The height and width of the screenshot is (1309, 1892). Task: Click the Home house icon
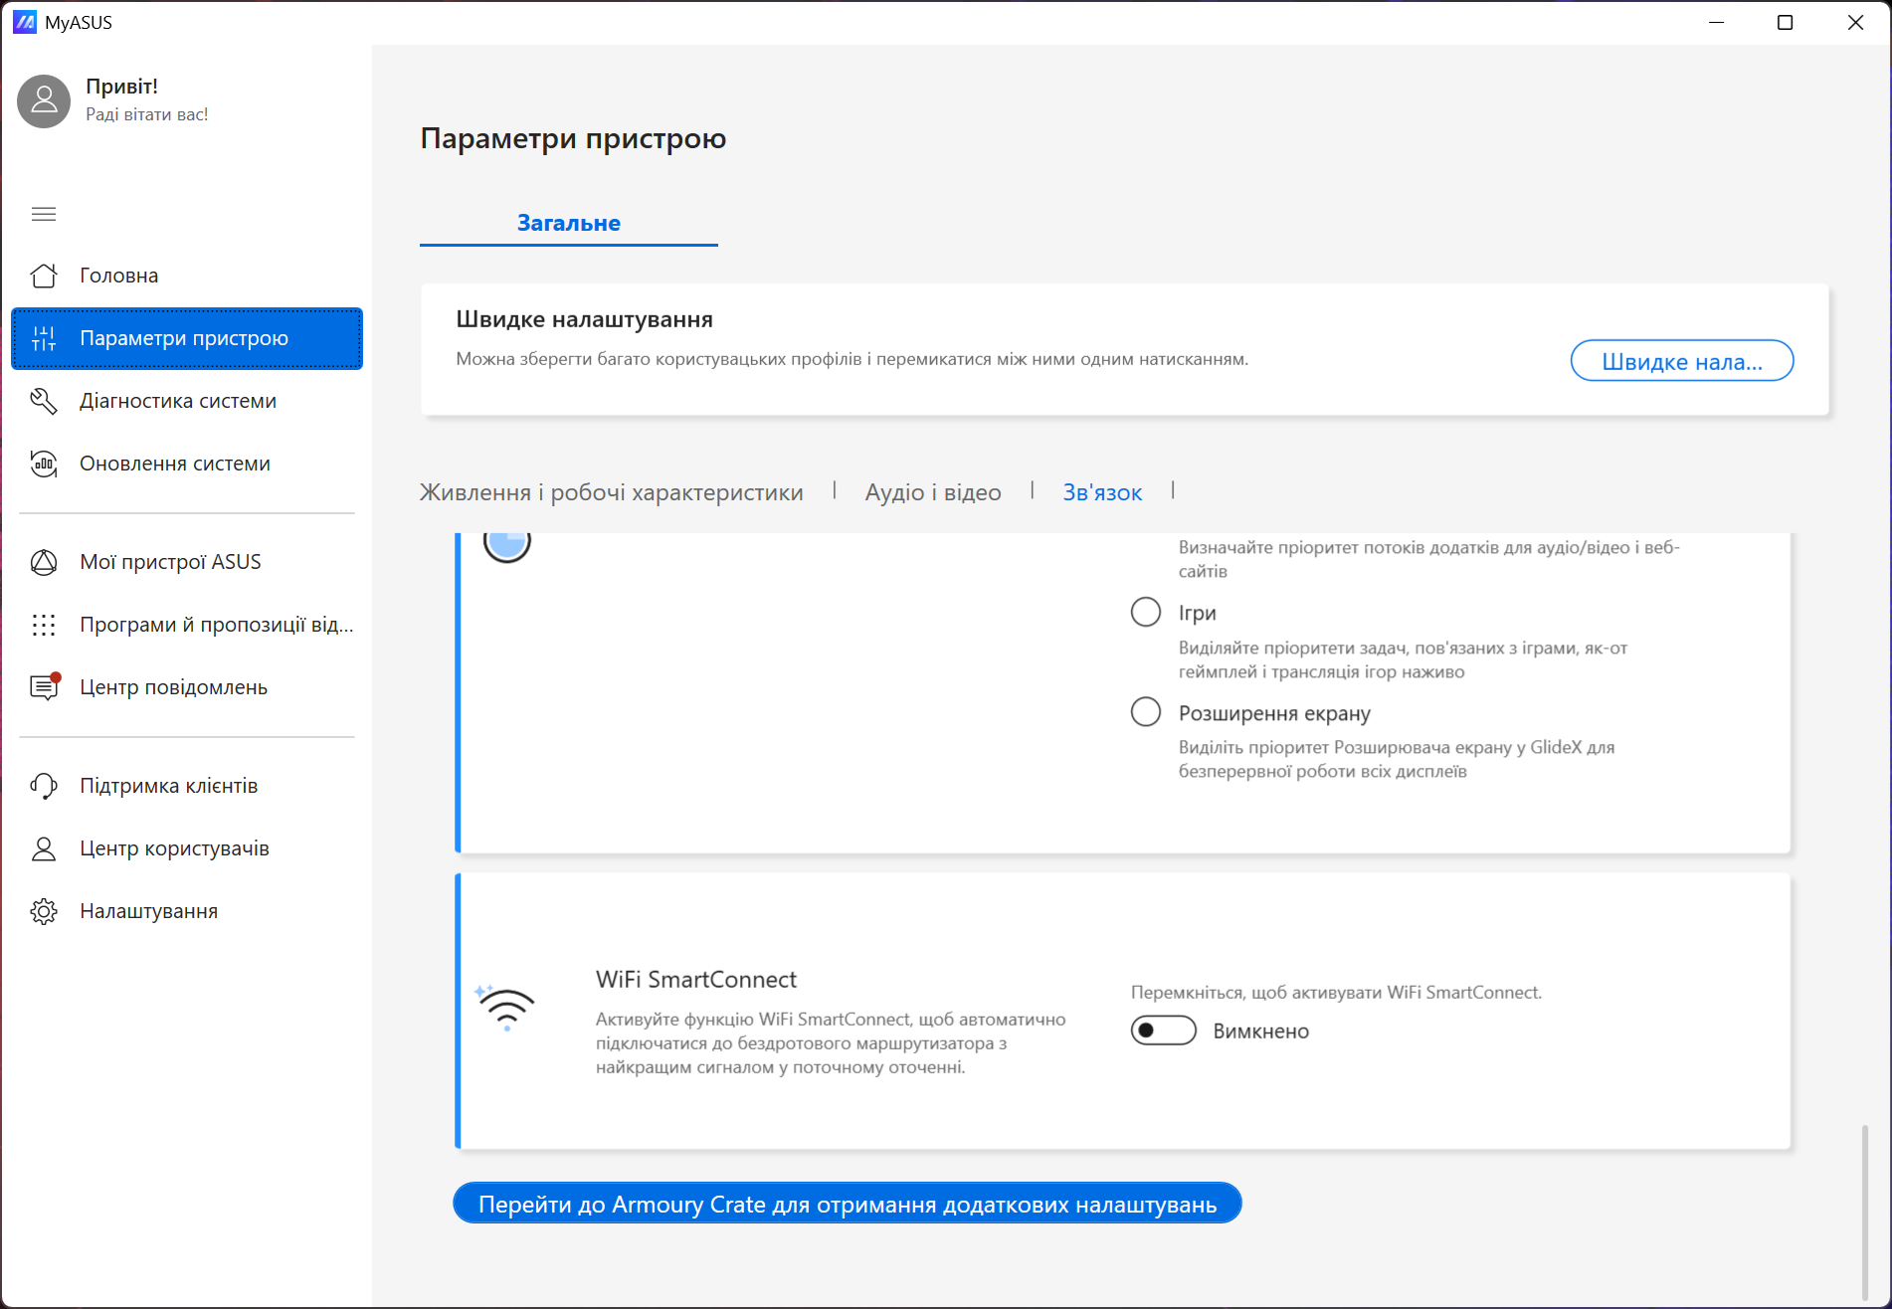point(44,276)
